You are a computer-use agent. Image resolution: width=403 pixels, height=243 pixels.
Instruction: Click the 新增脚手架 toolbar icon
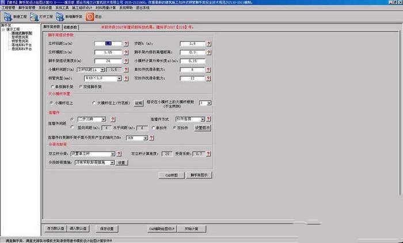click(60, 17)
